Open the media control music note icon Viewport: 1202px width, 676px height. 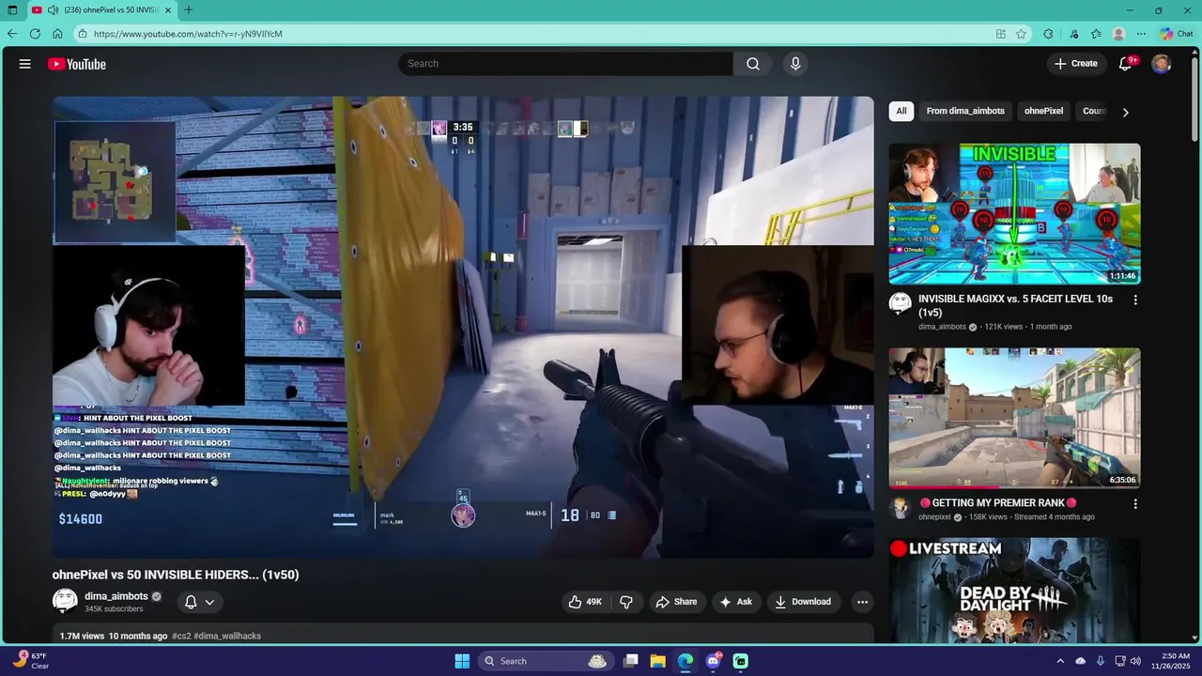(1074, 34)
